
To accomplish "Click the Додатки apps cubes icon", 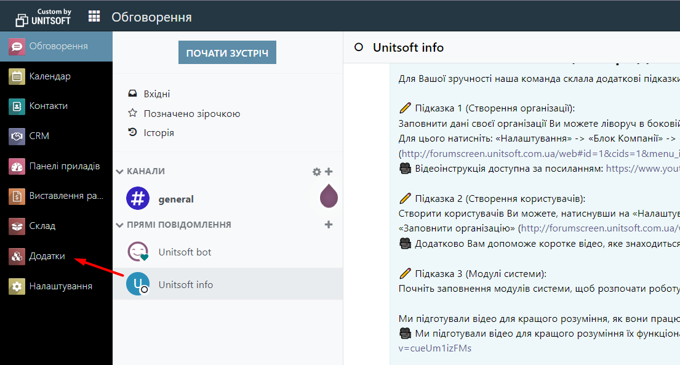I will click(x=17, y=257).
